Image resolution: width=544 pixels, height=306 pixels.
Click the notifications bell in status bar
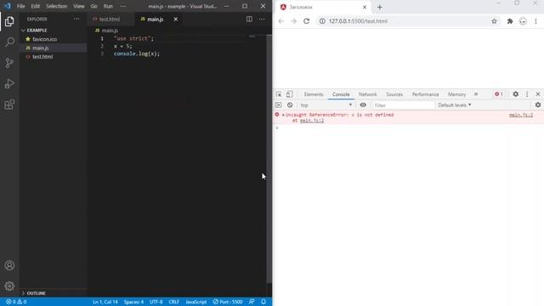point(263,302)
